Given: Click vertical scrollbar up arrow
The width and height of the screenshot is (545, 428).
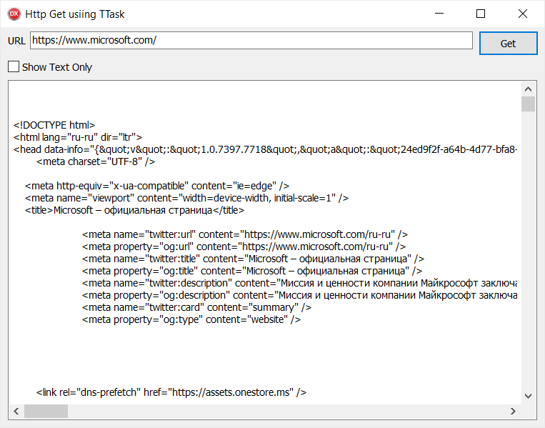Looking at the screenshot, I should click(528, 89).
